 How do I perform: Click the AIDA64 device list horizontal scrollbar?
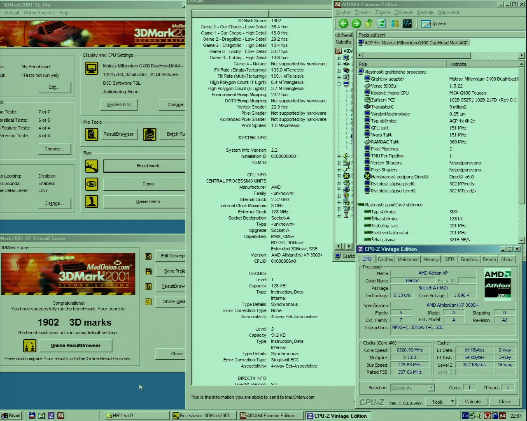441,55
